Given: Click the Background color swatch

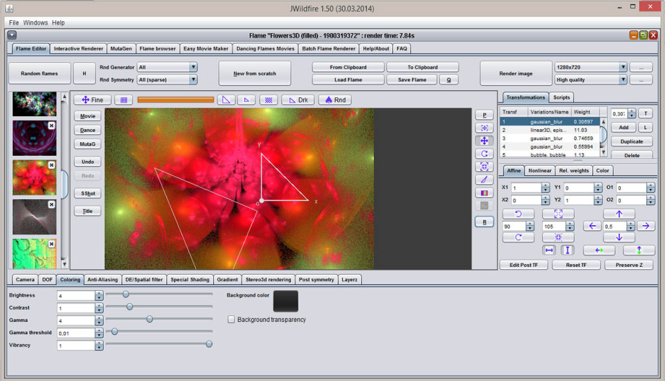Looking at the screenshot, I should pyautogui.click(x=286, y=301).
